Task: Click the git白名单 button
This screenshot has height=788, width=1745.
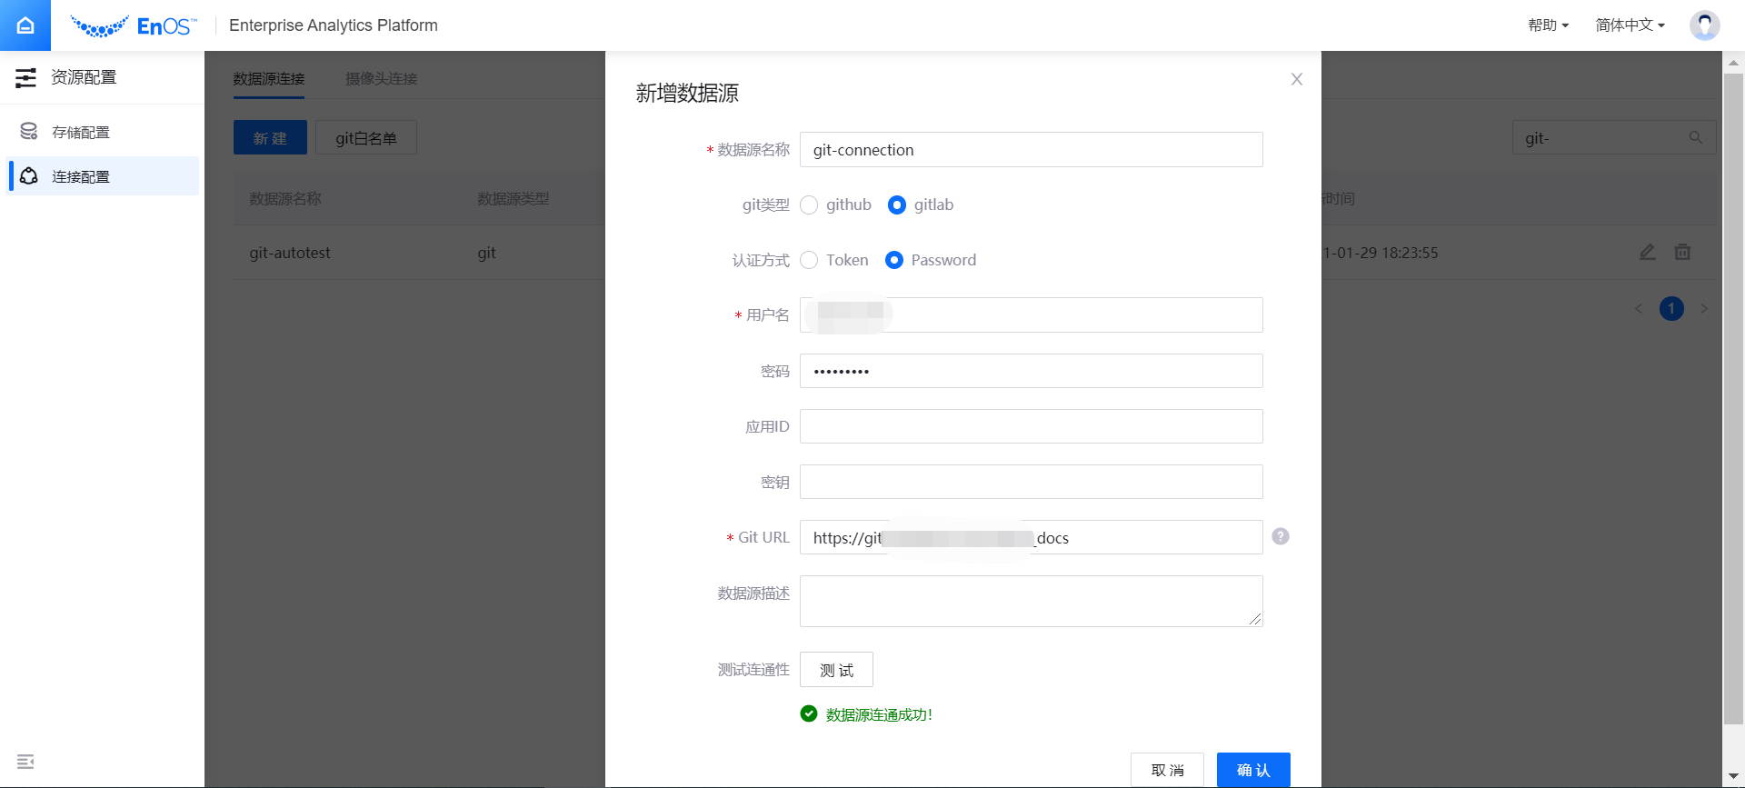Action: pos(366,137)
